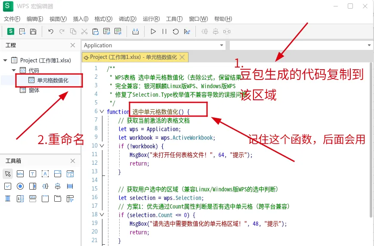The image size is (374, 246).
Task: Click the editor vertical scrollbar
Action: coord(371,140)
